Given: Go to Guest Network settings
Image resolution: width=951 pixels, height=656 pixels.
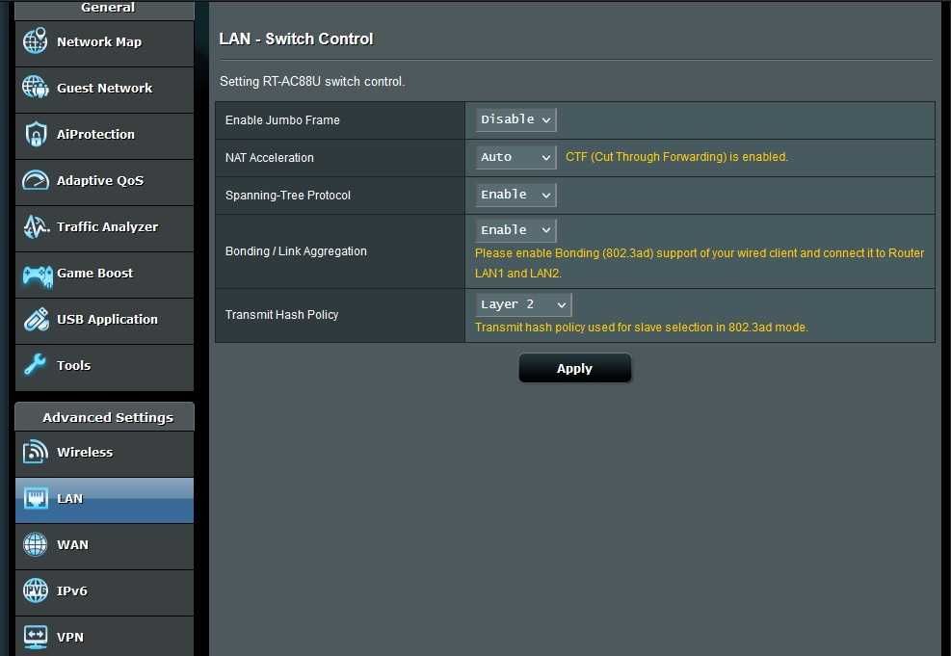Looking at the screenshot, I should point(104,90).
